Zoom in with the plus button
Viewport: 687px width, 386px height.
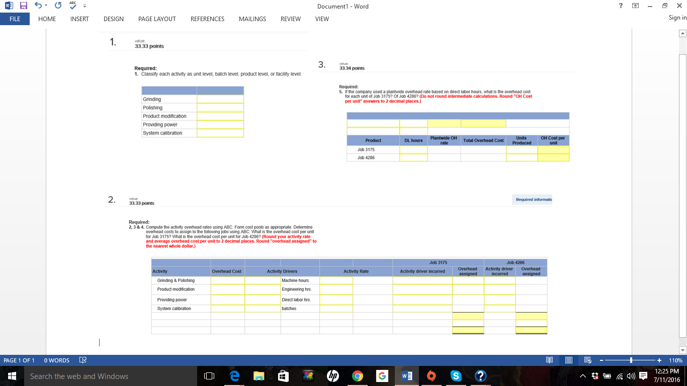(659, 360)
